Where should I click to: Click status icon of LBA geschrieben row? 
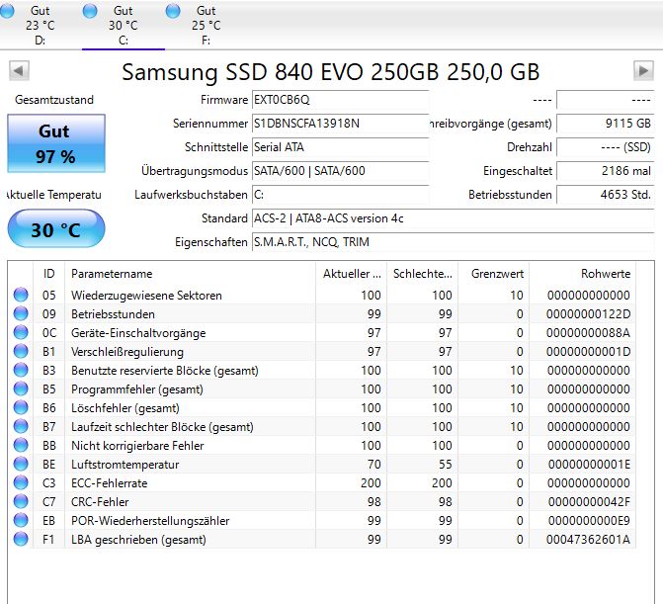pos(21,540)
